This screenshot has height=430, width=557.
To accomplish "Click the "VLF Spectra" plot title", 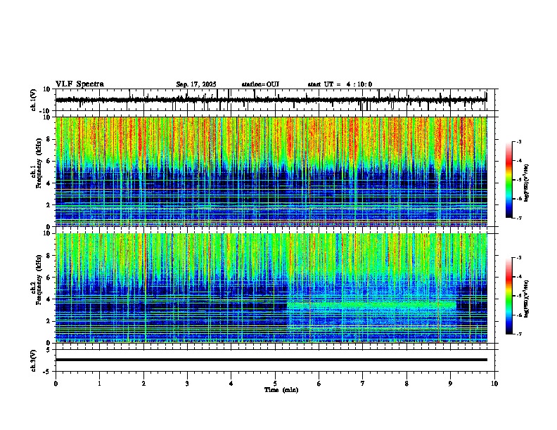I will (x=79, y=84).
